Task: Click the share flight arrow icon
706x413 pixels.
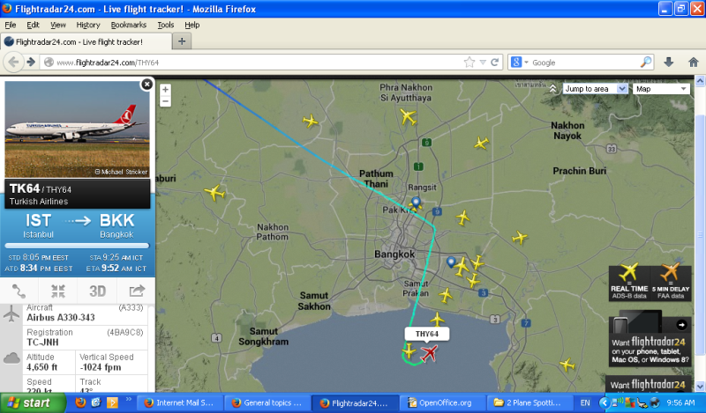Action: point(137,291)
